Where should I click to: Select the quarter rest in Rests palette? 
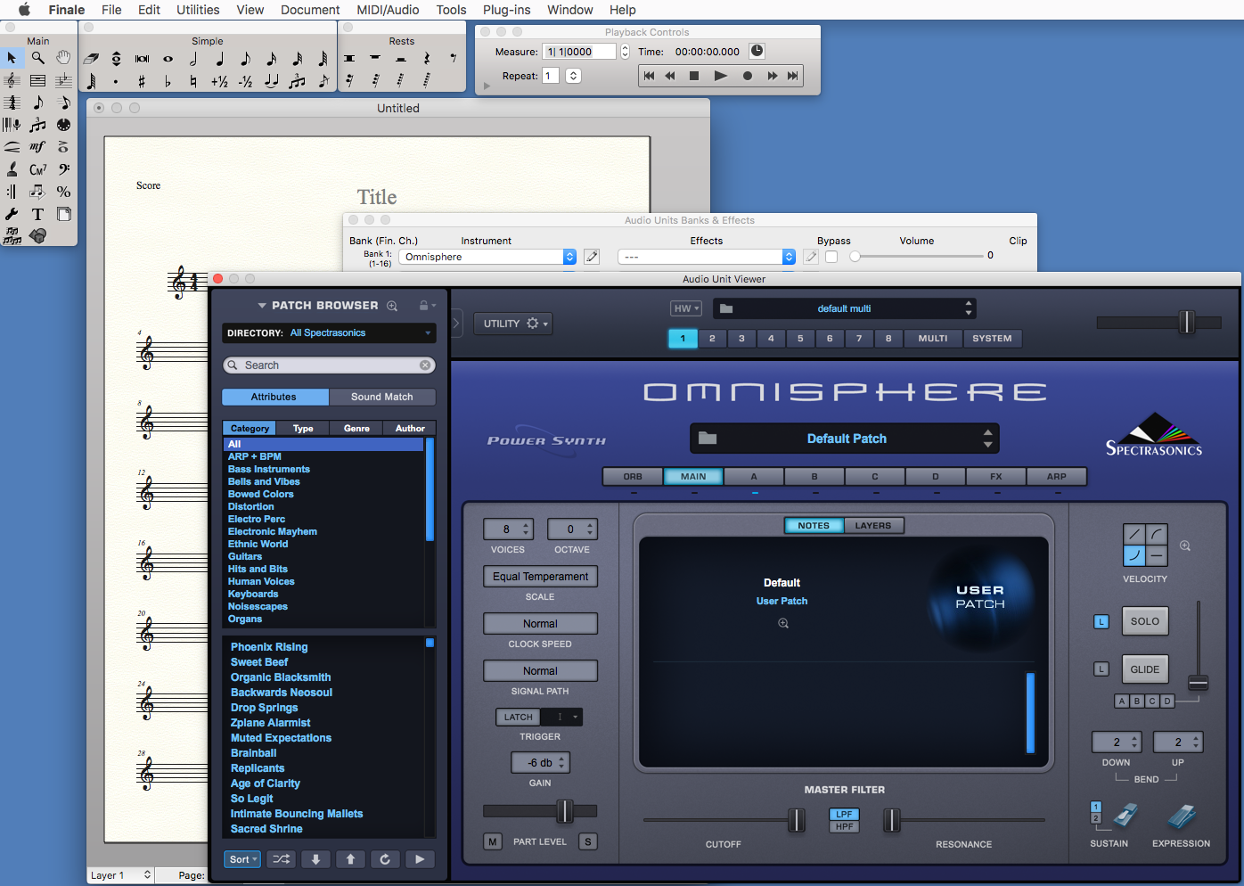click(427, 59)
